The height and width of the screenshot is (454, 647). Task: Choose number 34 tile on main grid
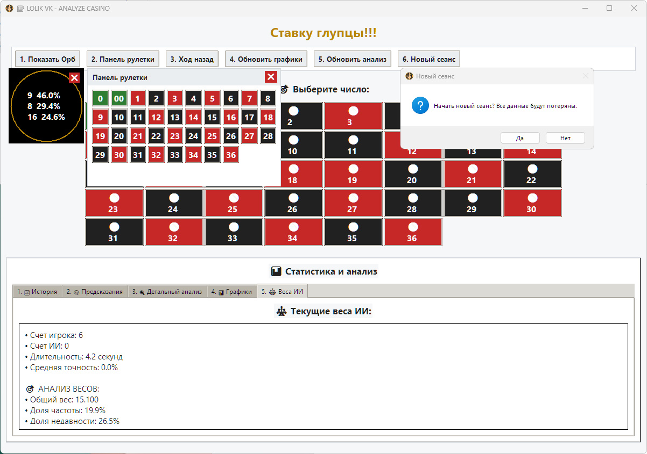(x=293, y=232)
